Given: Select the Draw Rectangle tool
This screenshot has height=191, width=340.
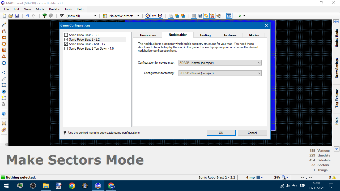Looking at the screenshot, I should [4, 37].
